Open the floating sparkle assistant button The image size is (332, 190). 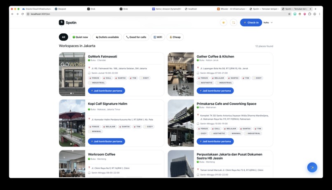[x=312, y=167]
